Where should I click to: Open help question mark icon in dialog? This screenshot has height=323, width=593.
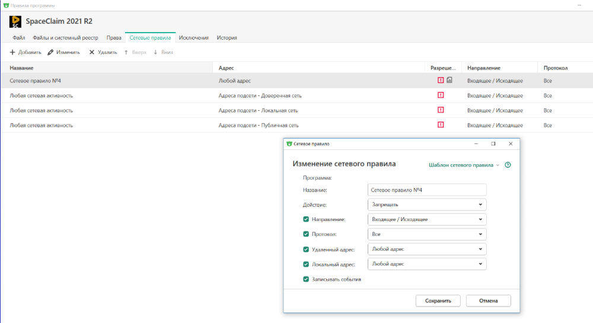coord(508,165)
